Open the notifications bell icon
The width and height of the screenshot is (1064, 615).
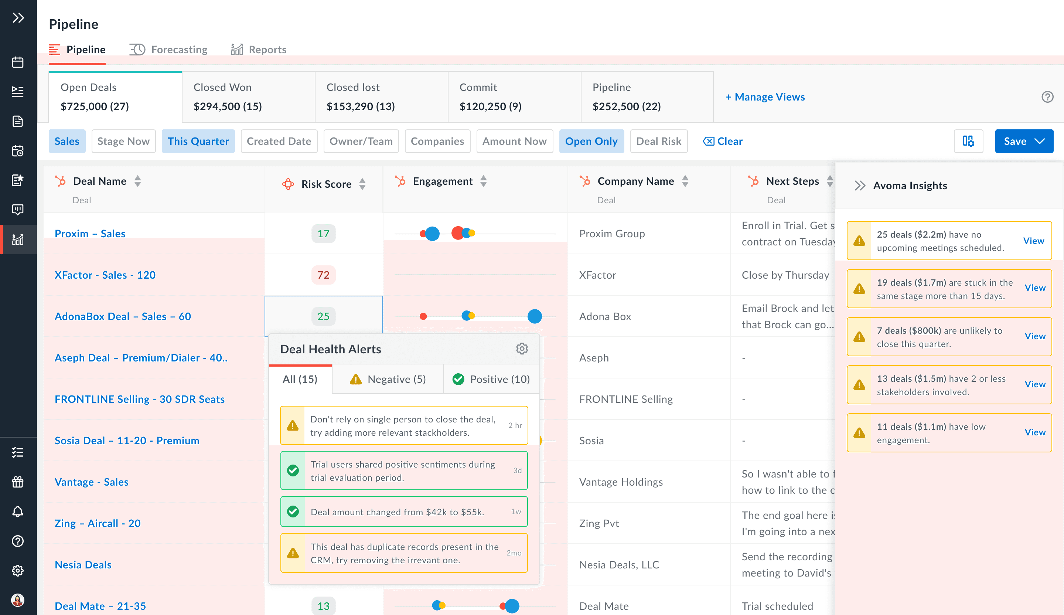tap(18, 512)
